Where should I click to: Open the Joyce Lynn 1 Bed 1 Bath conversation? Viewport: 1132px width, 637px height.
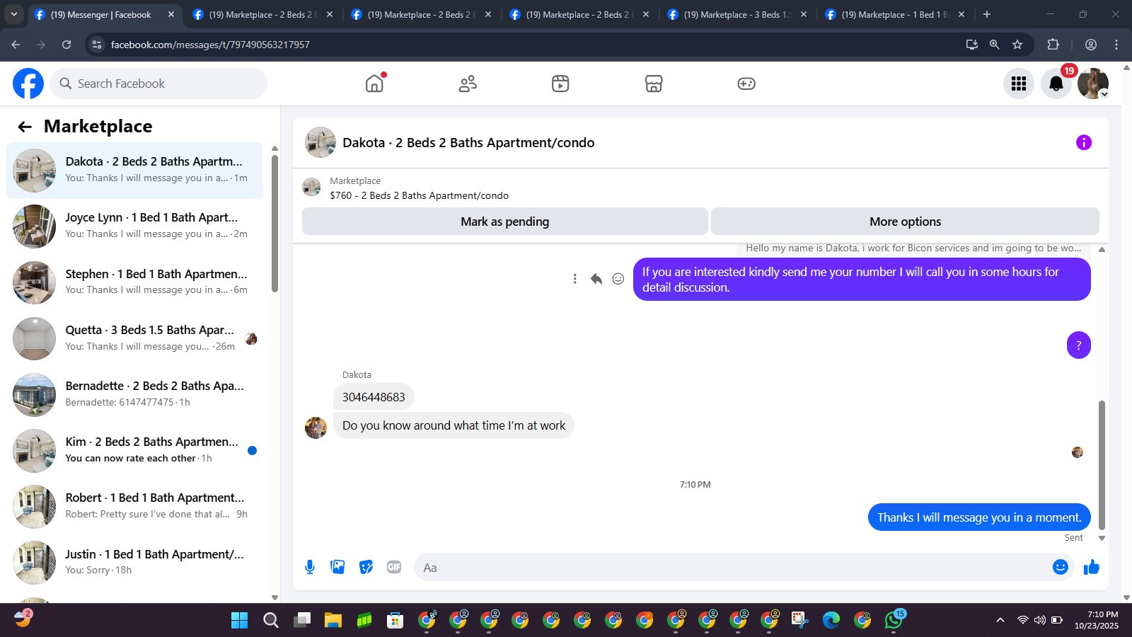[x=134, y=226]
